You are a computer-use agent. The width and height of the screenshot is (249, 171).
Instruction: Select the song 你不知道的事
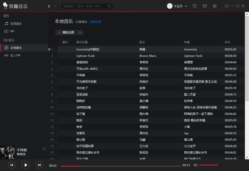(x=85, y=146)
